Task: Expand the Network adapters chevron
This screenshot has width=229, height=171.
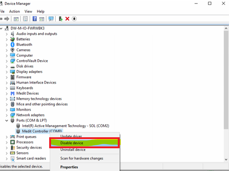Action: [7, 115]
